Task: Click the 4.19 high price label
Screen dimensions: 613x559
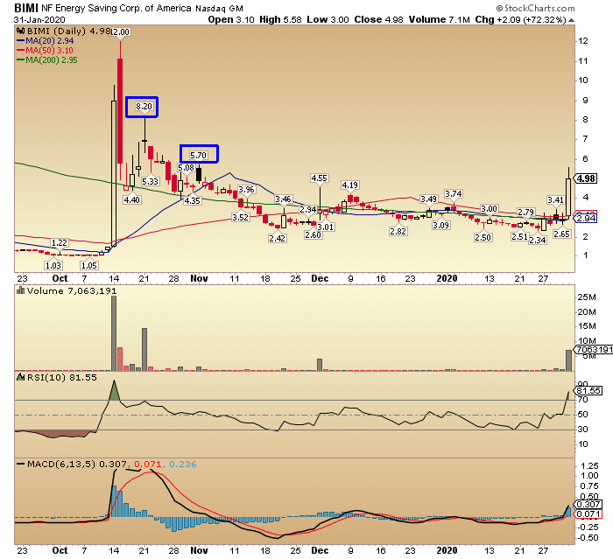Action: coord(350,185)
